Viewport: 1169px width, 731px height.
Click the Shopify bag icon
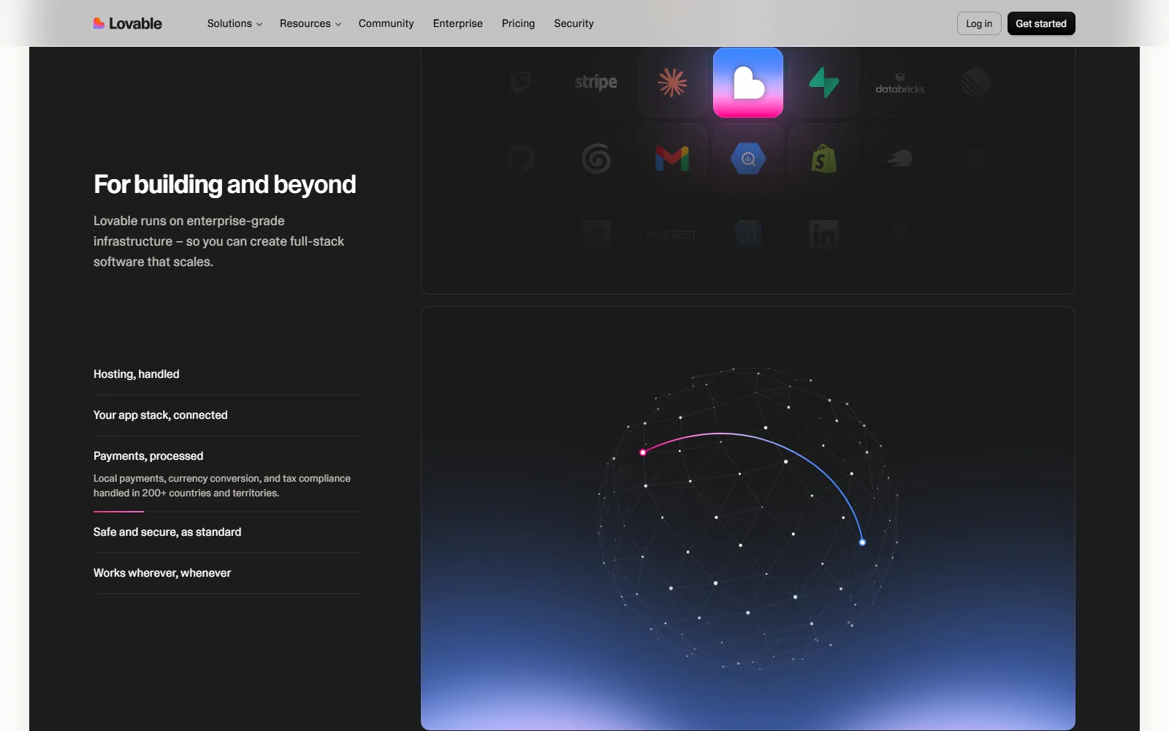tap(824, 159)
